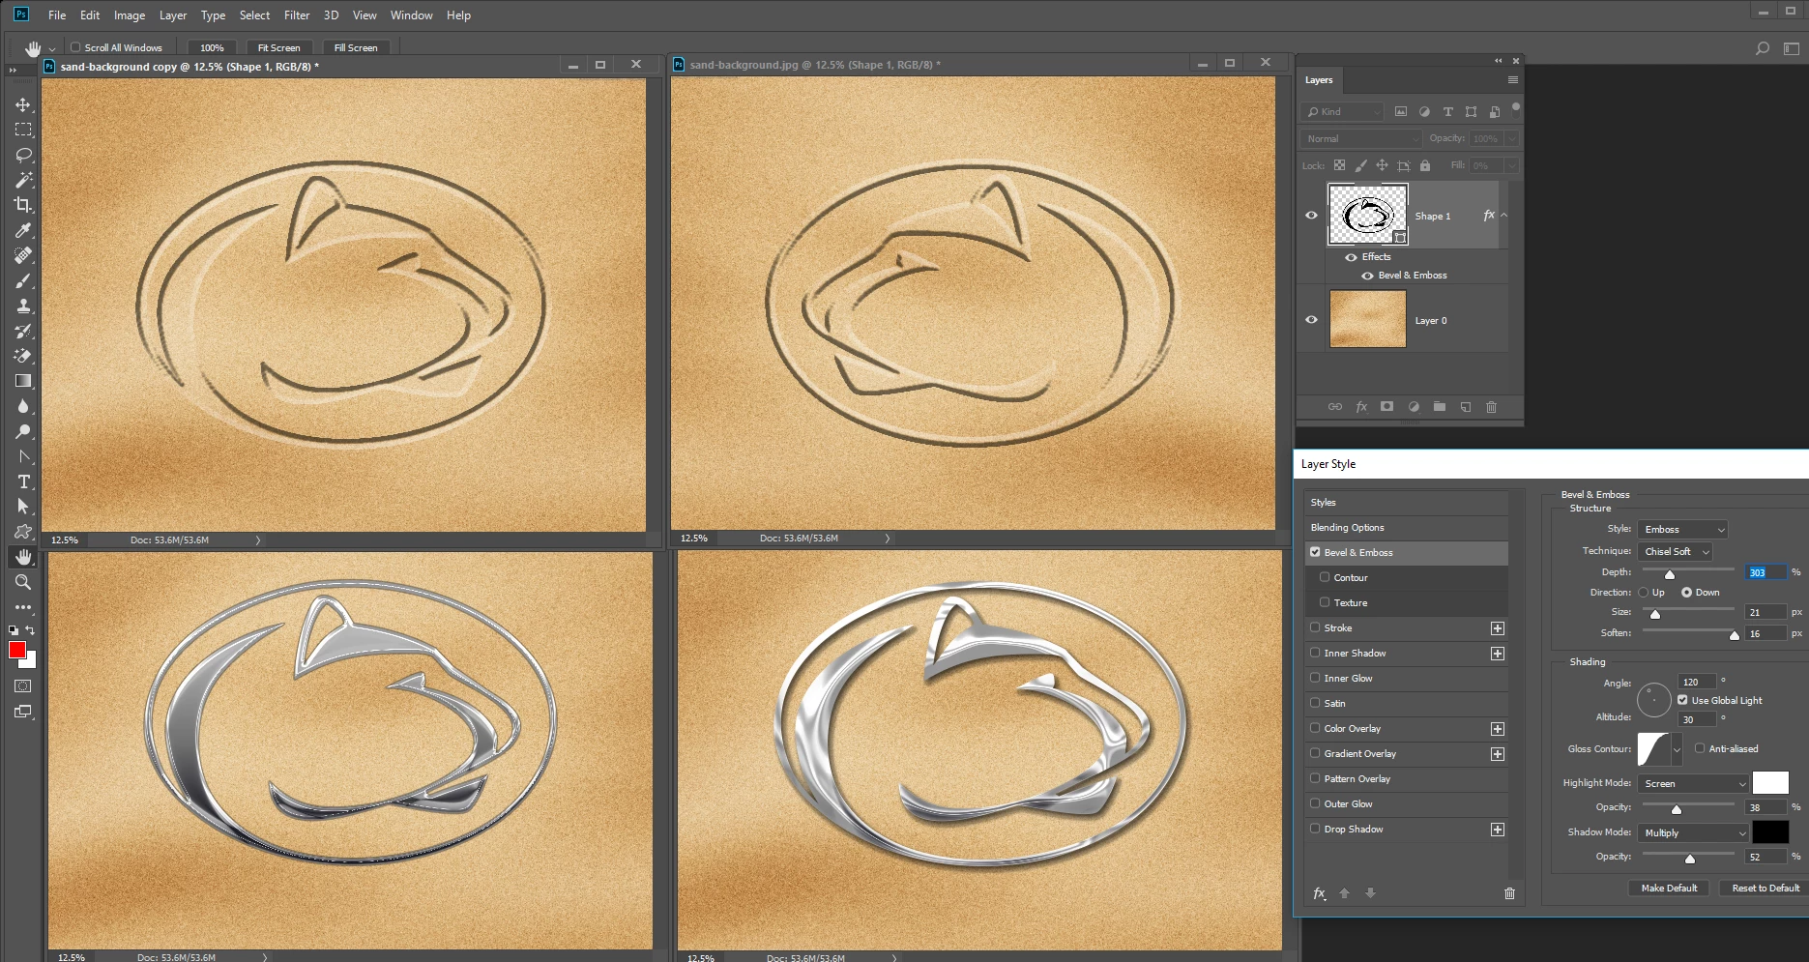
Task: Select the Crop tool
Action: pyautogui.click(x=23, y=205)
